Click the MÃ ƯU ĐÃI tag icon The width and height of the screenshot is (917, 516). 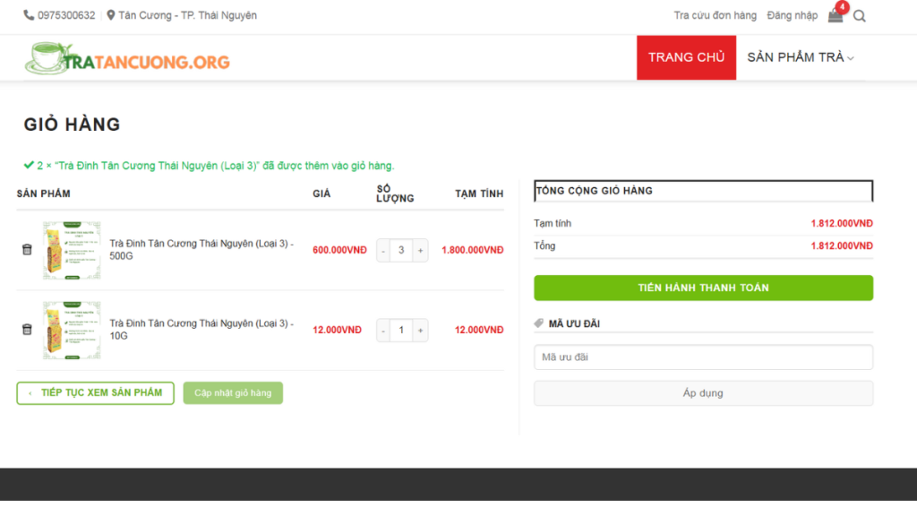pyautogui.click(x=538, y=322)
